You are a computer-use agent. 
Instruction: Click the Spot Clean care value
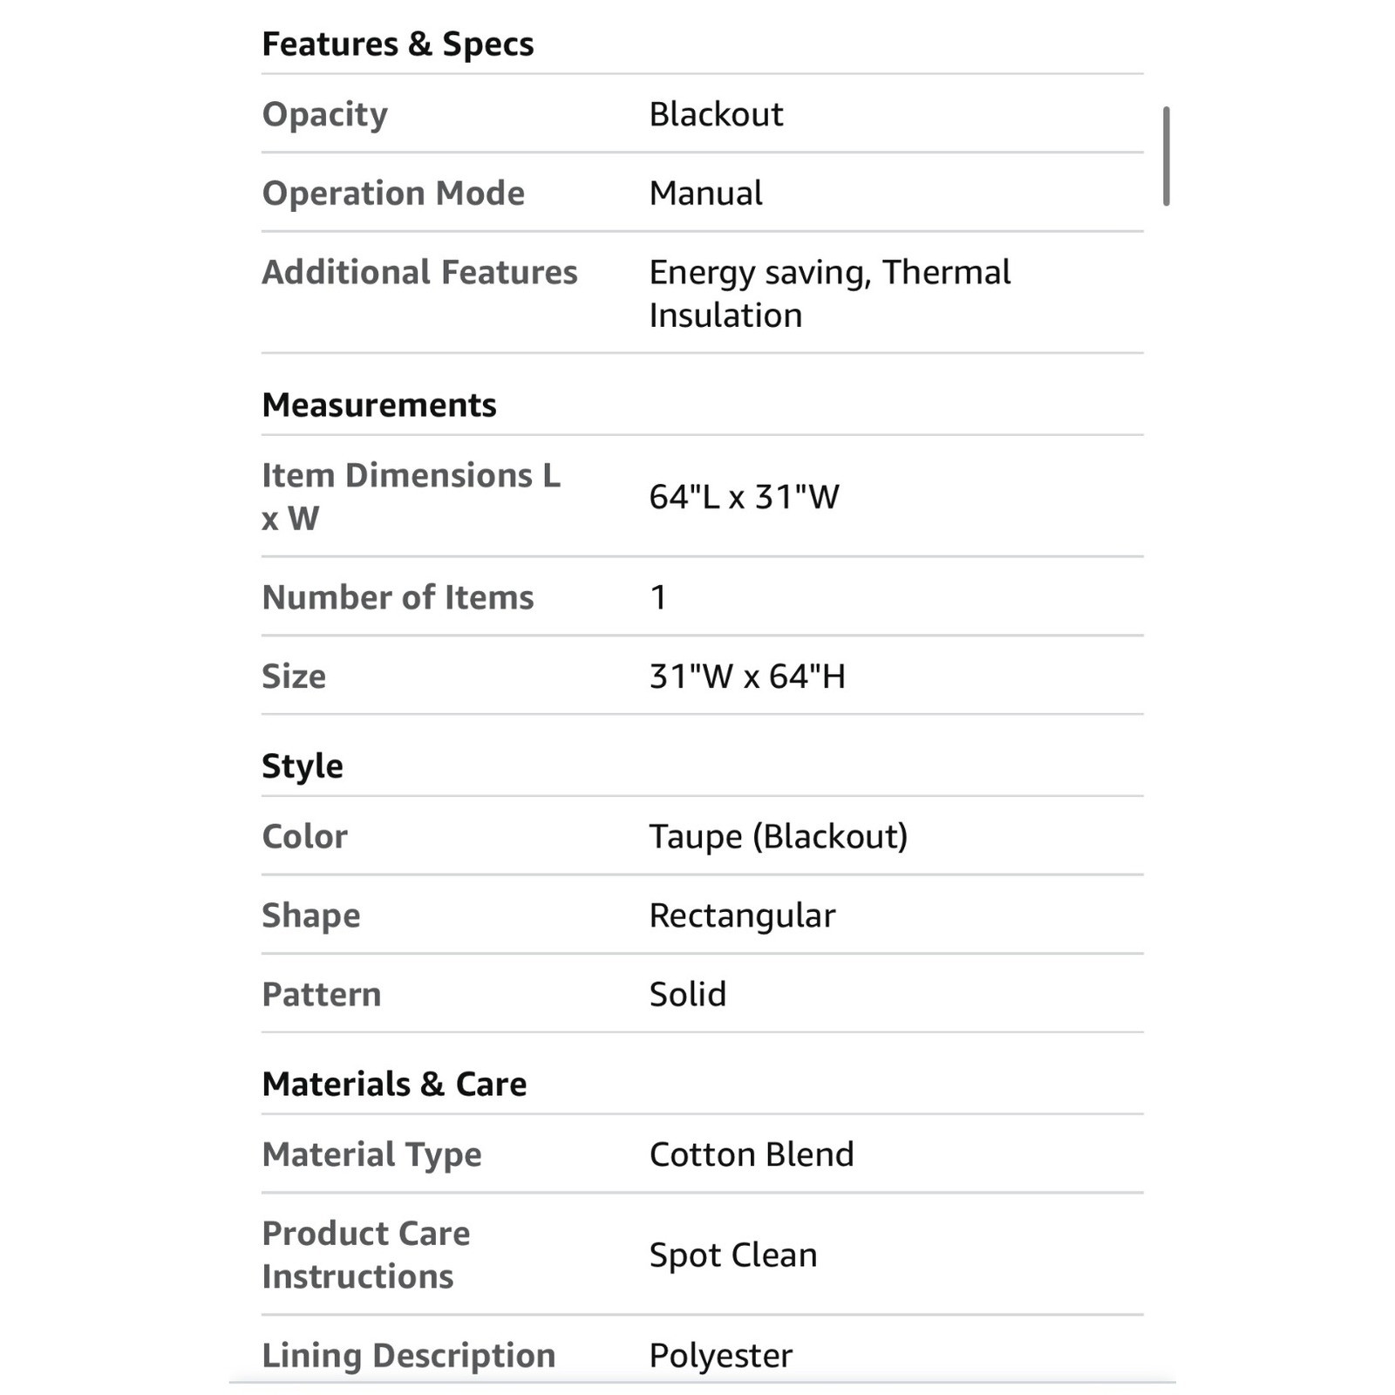[733, 1255]
